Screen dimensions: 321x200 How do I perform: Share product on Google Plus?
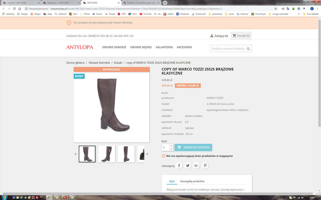(x=196, y=165)
